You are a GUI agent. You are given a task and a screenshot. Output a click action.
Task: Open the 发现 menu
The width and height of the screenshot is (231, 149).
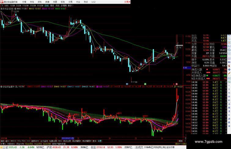pyautogui.click(x=63, y=2)
